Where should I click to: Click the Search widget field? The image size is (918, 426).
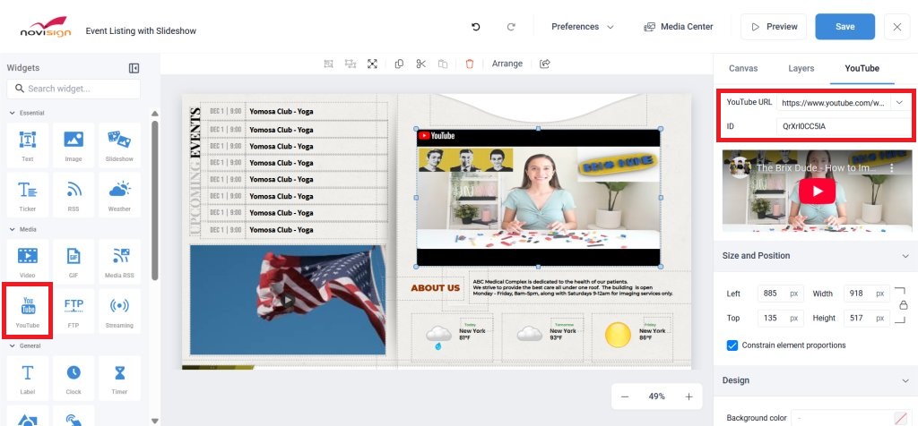(x=74, y=89)
